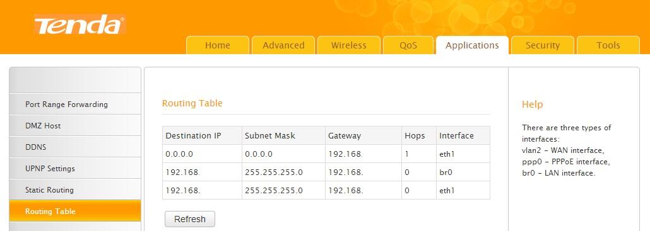650x231 pixels.
Task: Open the DDNS settings page
Action: [75, 147]
